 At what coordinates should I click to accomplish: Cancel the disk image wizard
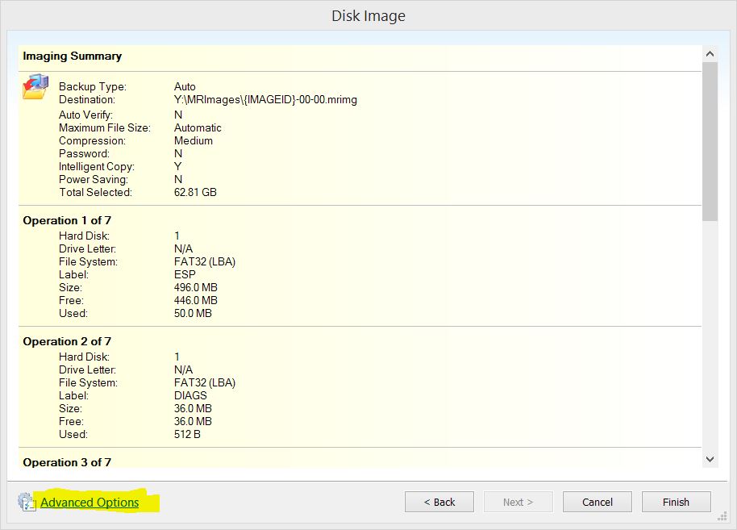coord(598,502)
